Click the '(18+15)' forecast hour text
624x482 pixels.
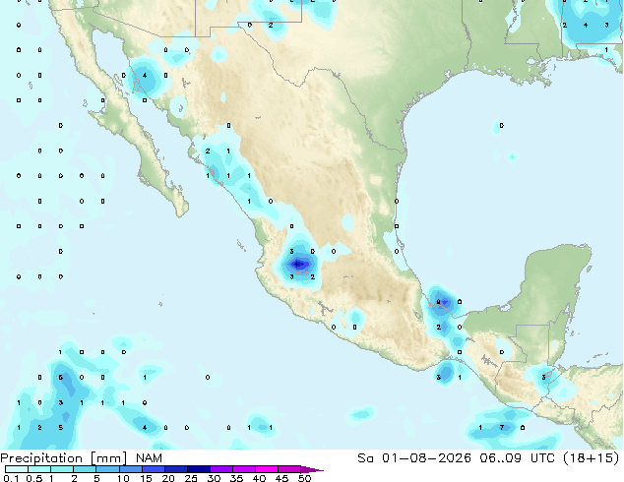[592, 458]
